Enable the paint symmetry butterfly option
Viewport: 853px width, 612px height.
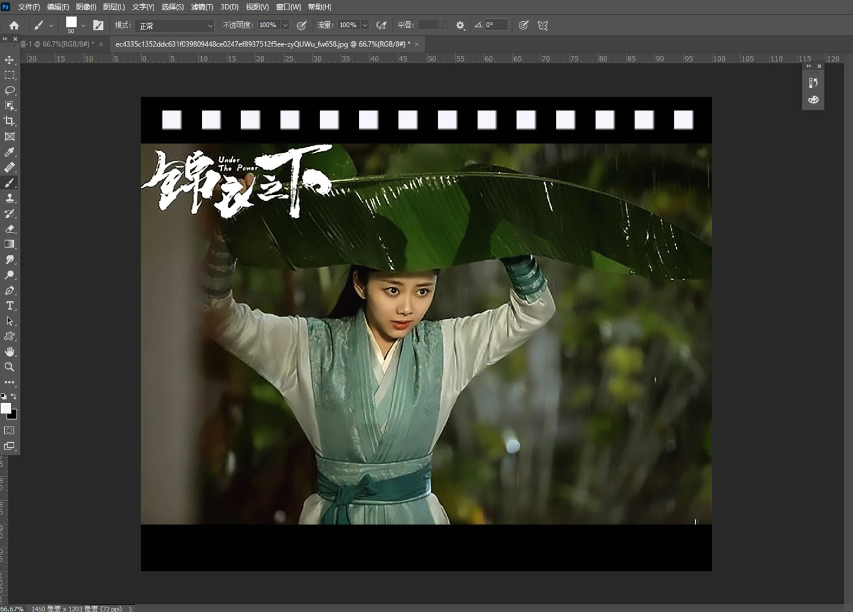click(542, 25)
